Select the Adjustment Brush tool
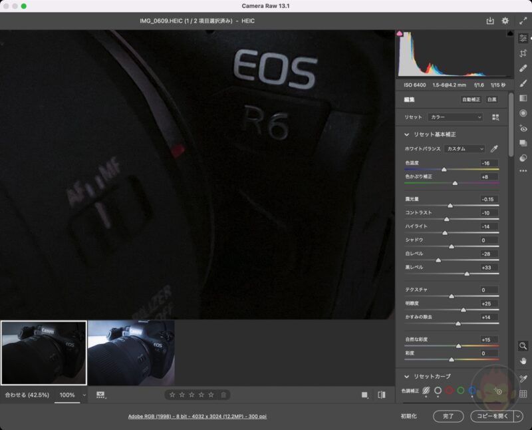This screenshot has height=430, width=532. [523, 83]
